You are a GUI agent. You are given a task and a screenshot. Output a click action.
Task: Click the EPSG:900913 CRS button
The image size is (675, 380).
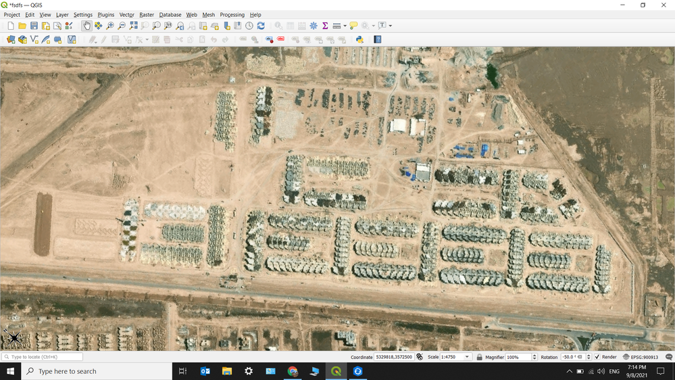[641, 357]
